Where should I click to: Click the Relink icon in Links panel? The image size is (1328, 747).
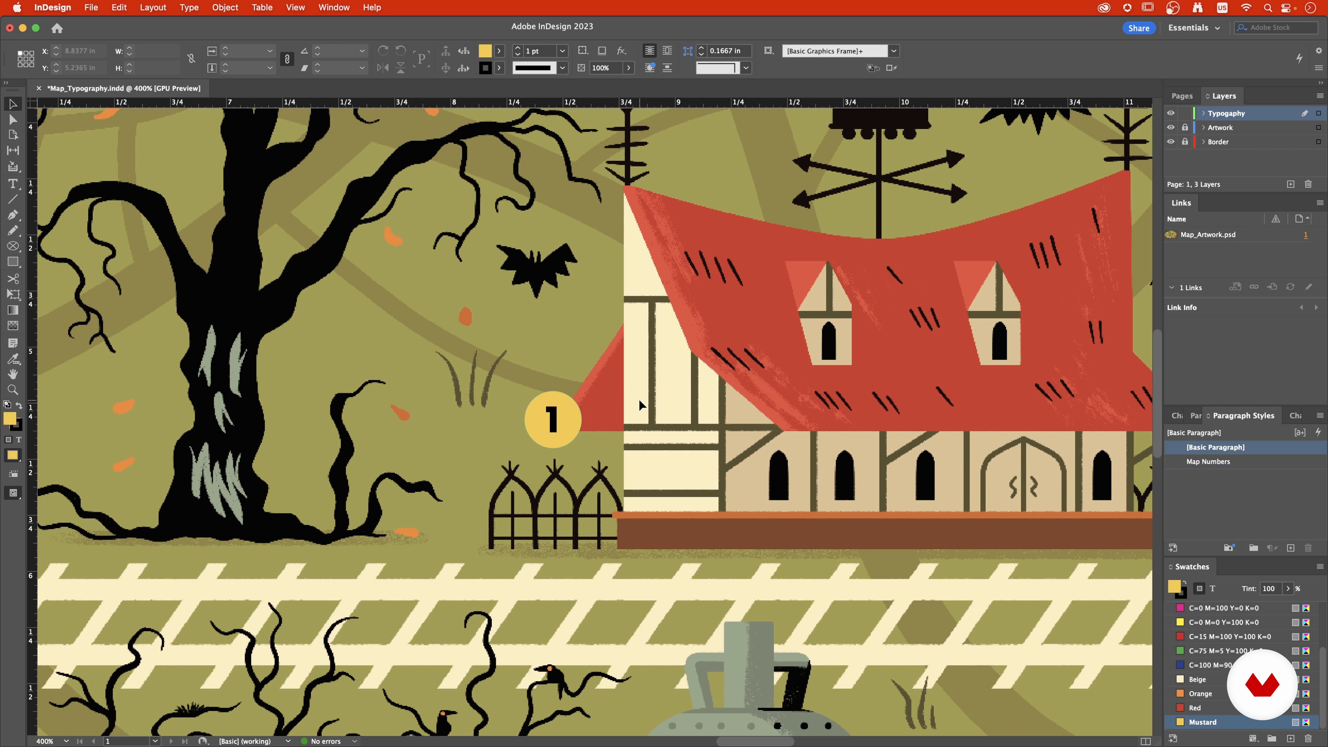tap(1254, 287)
